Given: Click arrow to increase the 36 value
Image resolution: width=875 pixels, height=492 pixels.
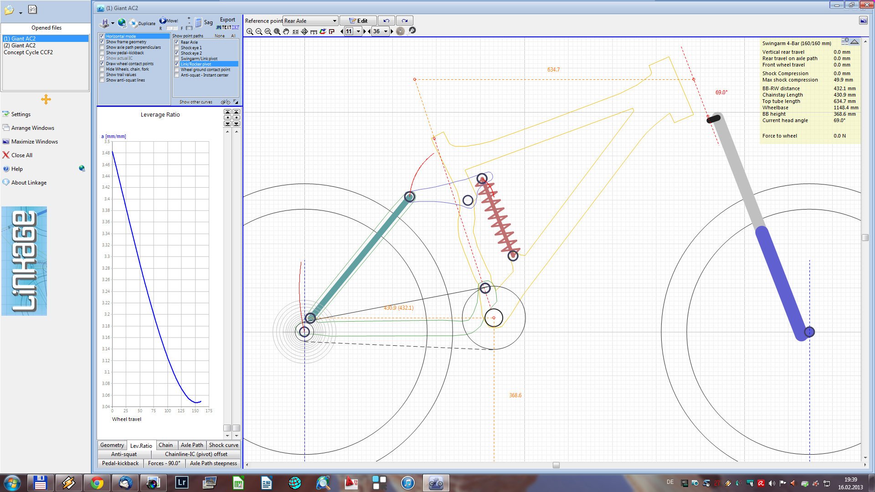Looking at the screenshot, I should click(392, 31).
